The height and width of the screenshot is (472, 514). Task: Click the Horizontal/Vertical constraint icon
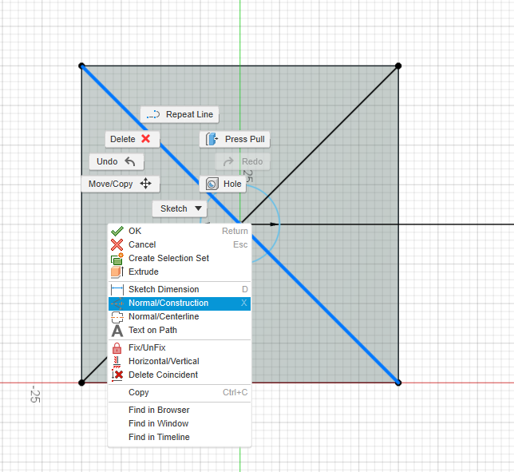pyautogui.click(x=117, y=362)
